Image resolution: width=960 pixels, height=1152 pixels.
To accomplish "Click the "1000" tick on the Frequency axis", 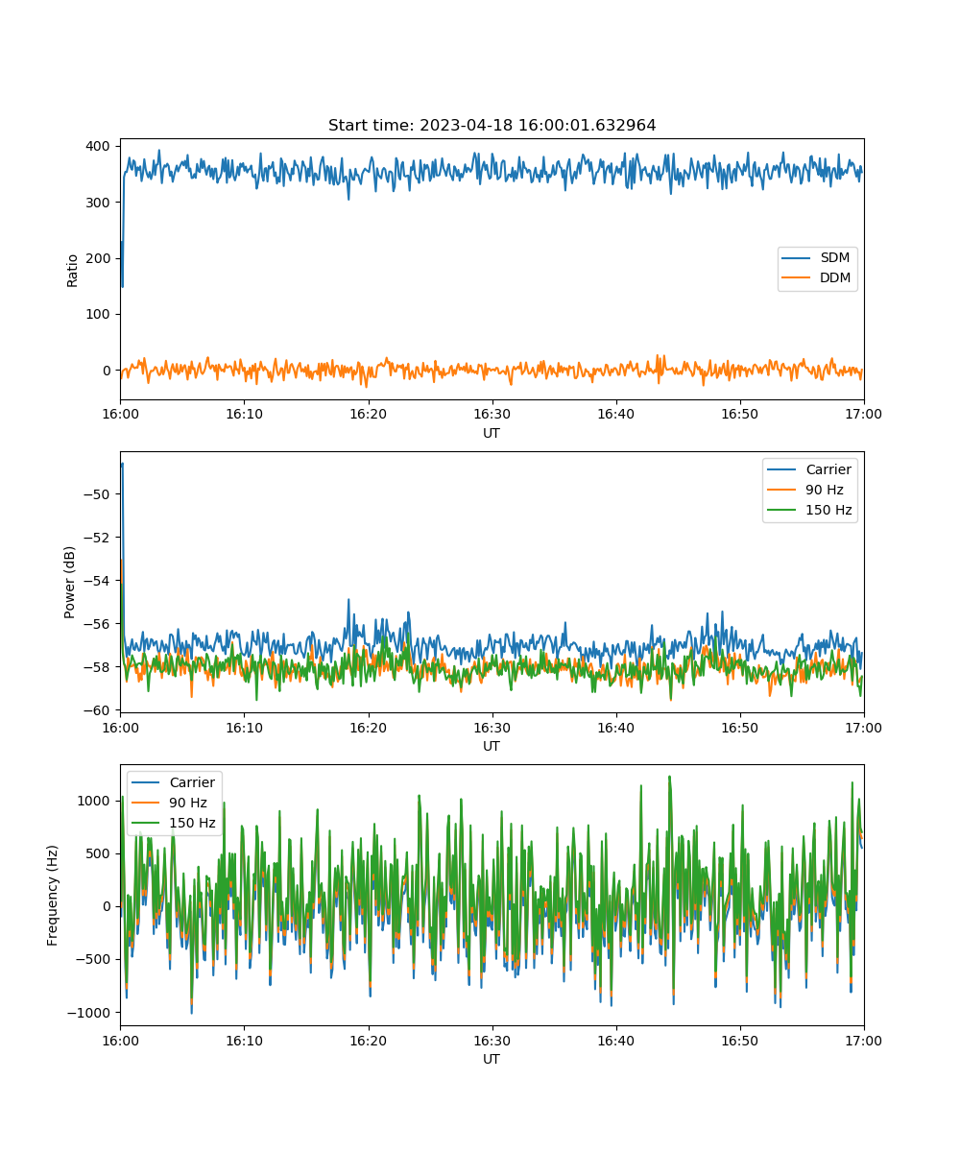I will [96, 801].
